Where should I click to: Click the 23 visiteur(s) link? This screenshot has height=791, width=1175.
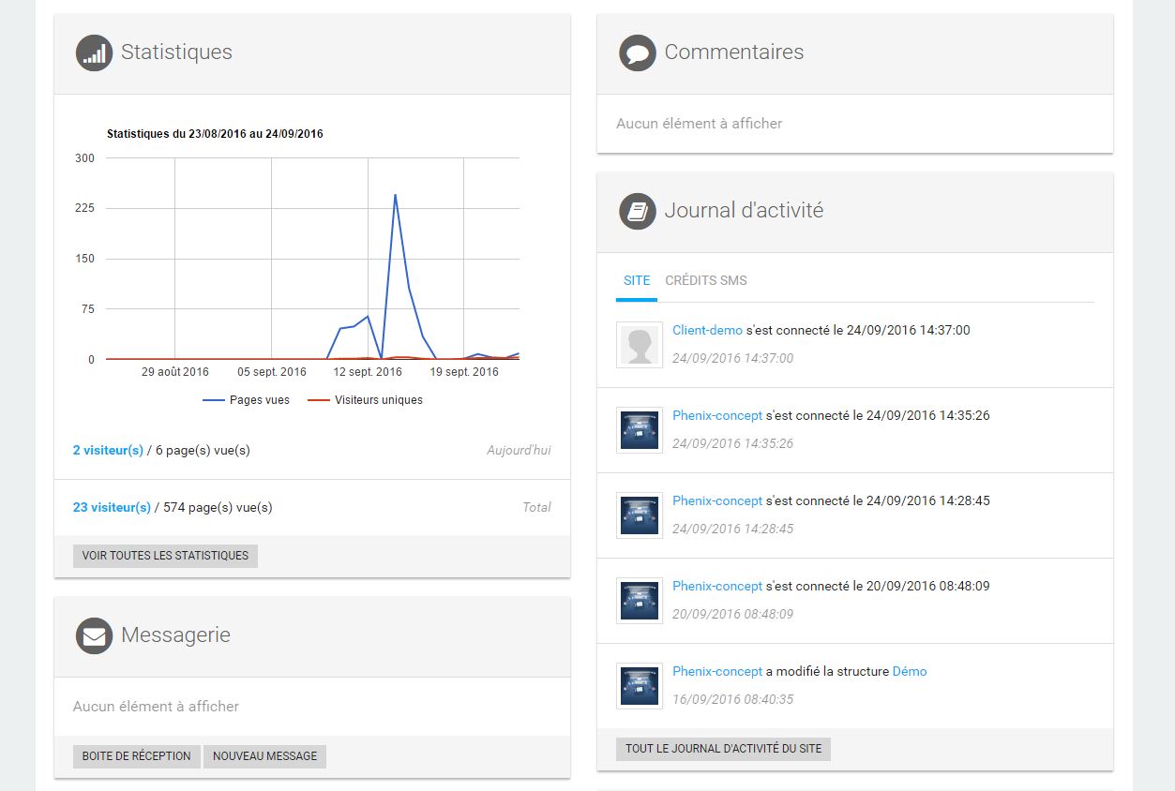tap(112, 508)
